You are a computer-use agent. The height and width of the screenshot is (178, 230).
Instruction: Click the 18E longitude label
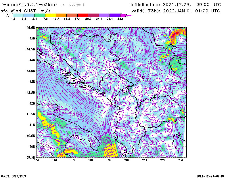91,160
